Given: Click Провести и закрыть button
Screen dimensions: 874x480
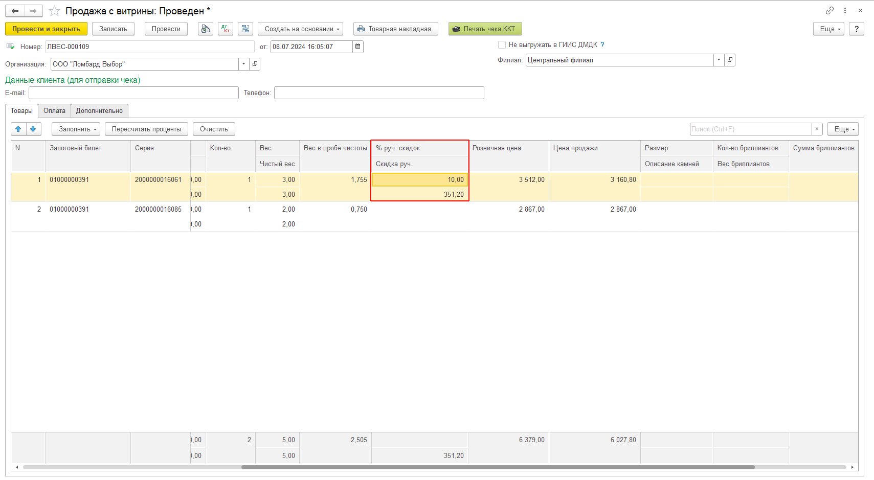Looking at the screenshot, I should 46,29.
